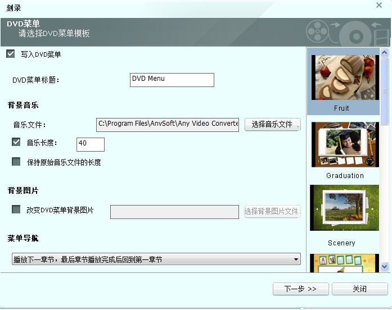The image size is (392, 310).
Task: Click template list scroll down arrow
Action: [384, 267]
